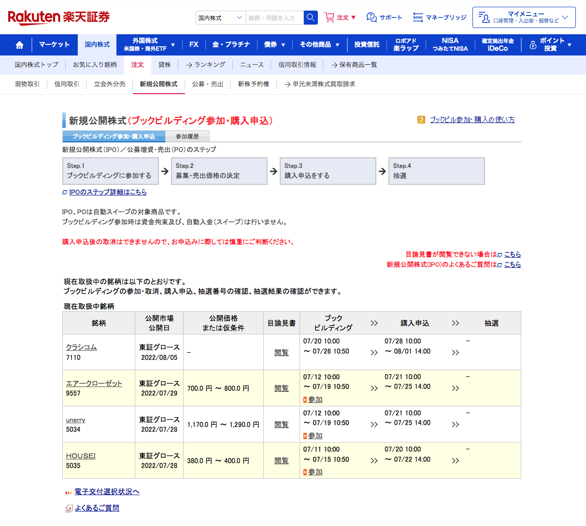Select the 公募・売出 sub-tab

point(208,84)
